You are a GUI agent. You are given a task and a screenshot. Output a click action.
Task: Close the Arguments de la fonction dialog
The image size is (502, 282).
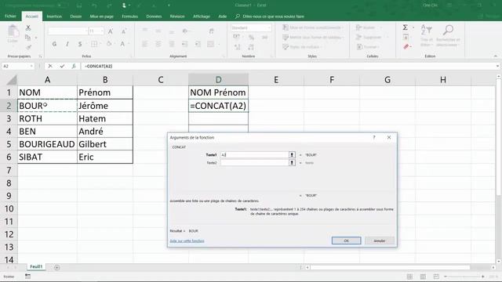389,138
